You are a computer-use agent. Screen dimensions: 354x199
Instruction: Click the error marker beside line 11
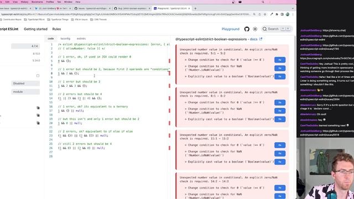point(170,86)
